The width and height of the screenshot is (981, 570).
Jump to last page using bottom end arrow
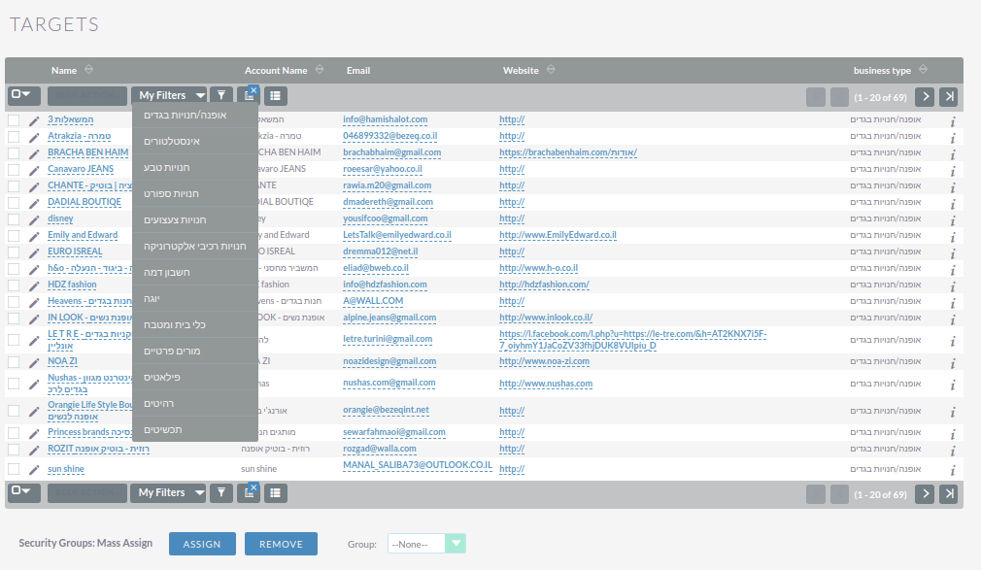[949, 494]
